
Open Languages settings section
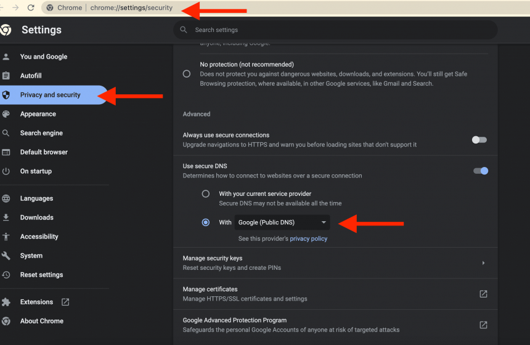36,198
